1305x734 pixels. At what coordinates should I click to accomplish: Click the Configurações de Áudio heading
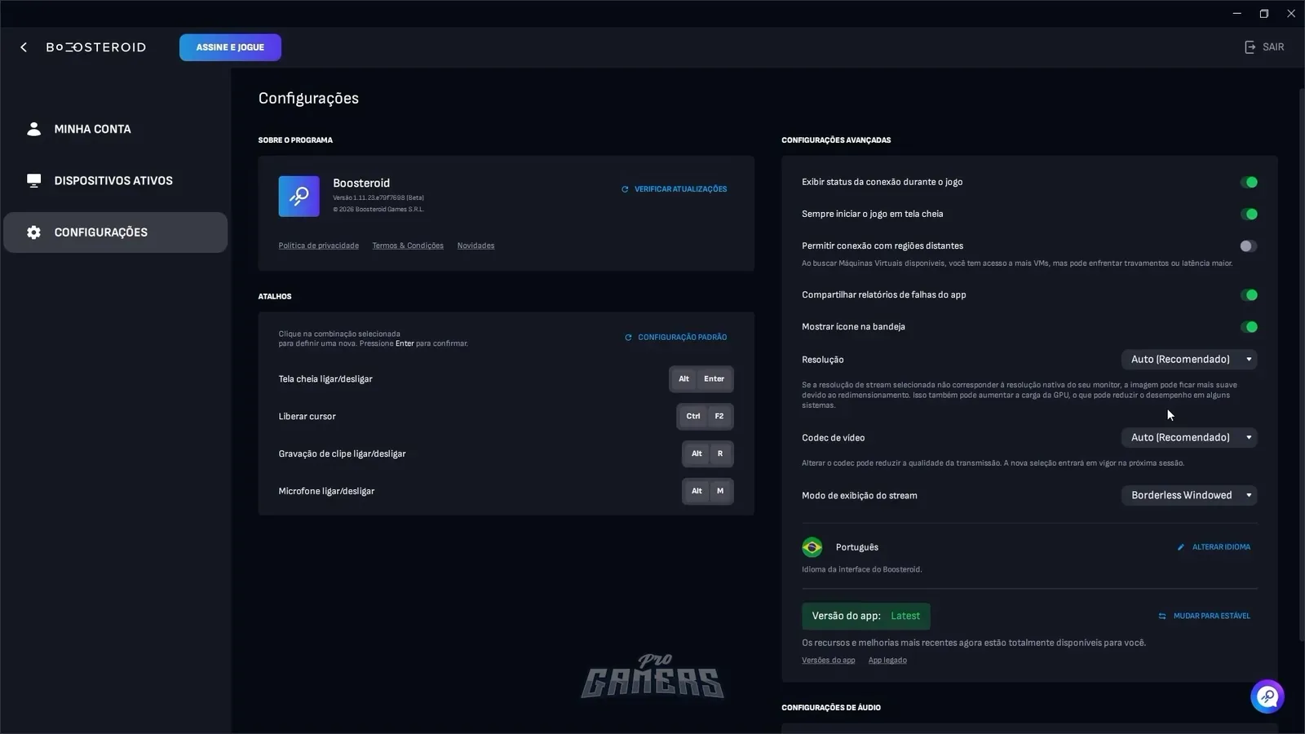click(831, 708)
